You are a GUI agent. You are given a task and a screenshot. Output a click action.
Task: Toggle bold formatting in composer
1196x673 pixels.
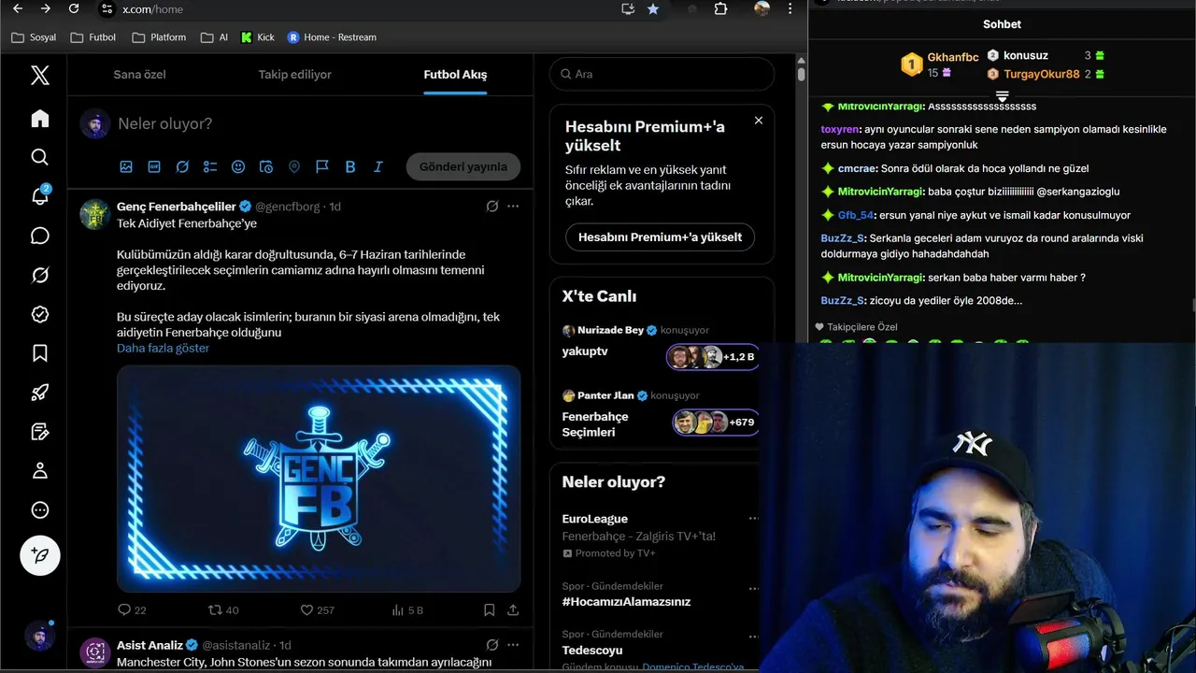pyautogui.click(x=350, y=166)
